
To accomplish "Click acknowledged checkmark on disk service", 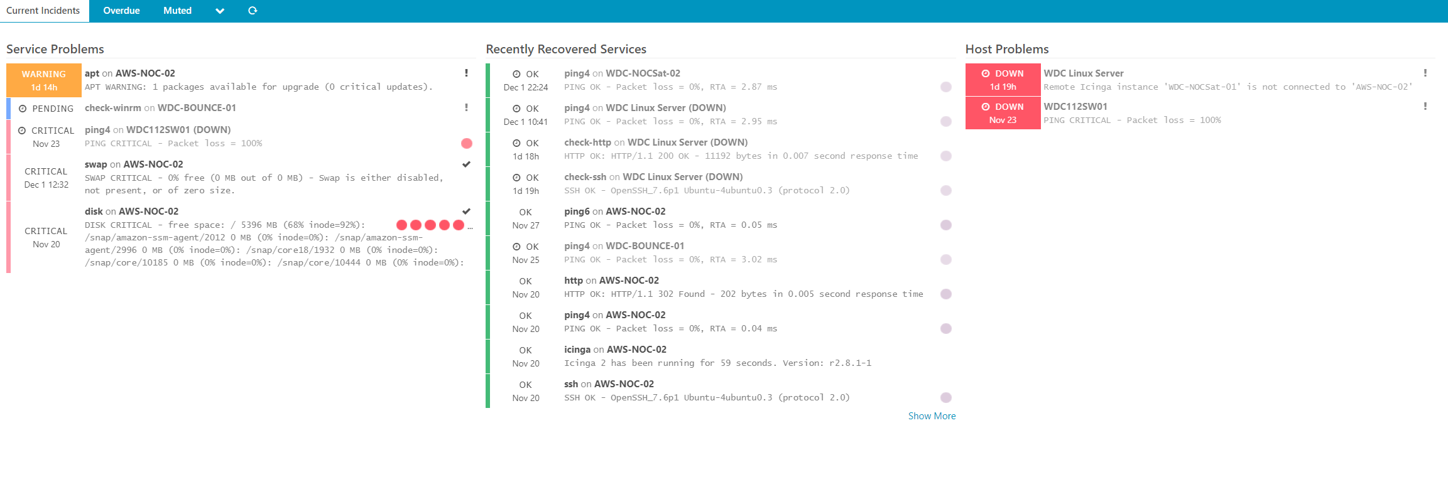I will coord(466,212).
